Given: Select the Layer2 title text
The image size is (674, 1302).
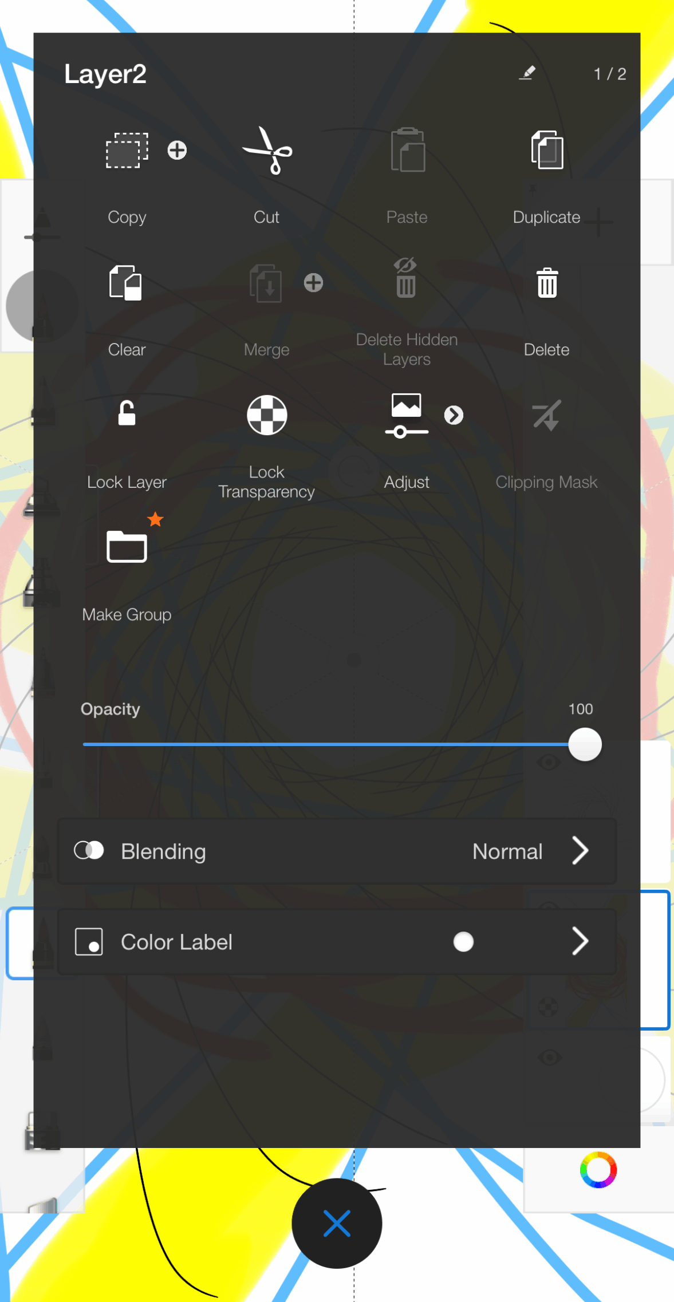Looking at the screenshot, I should [x=105, y=74].
